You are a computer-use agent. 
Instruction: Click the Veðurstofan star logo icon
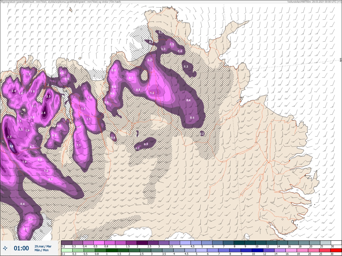pos(5,248)
